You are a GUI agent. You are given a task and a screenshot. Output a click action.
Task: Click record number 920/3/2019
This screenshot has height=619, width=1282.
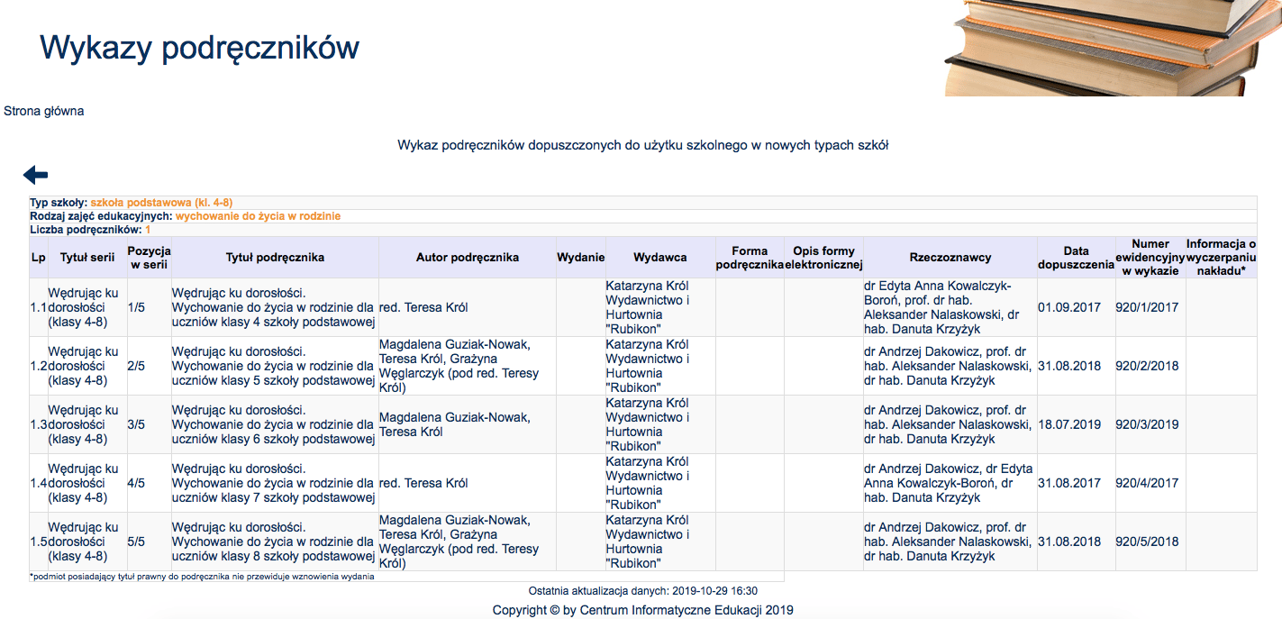pos(1147,424)
